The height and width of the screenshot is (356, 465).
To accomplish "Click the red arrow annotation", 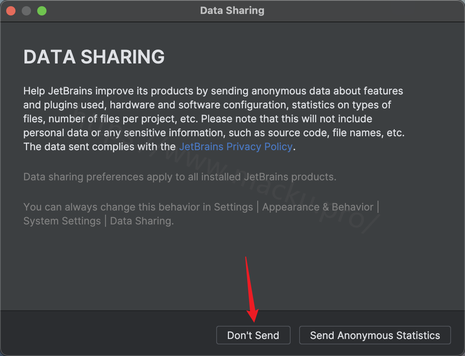I will click(x=251, y=289).
